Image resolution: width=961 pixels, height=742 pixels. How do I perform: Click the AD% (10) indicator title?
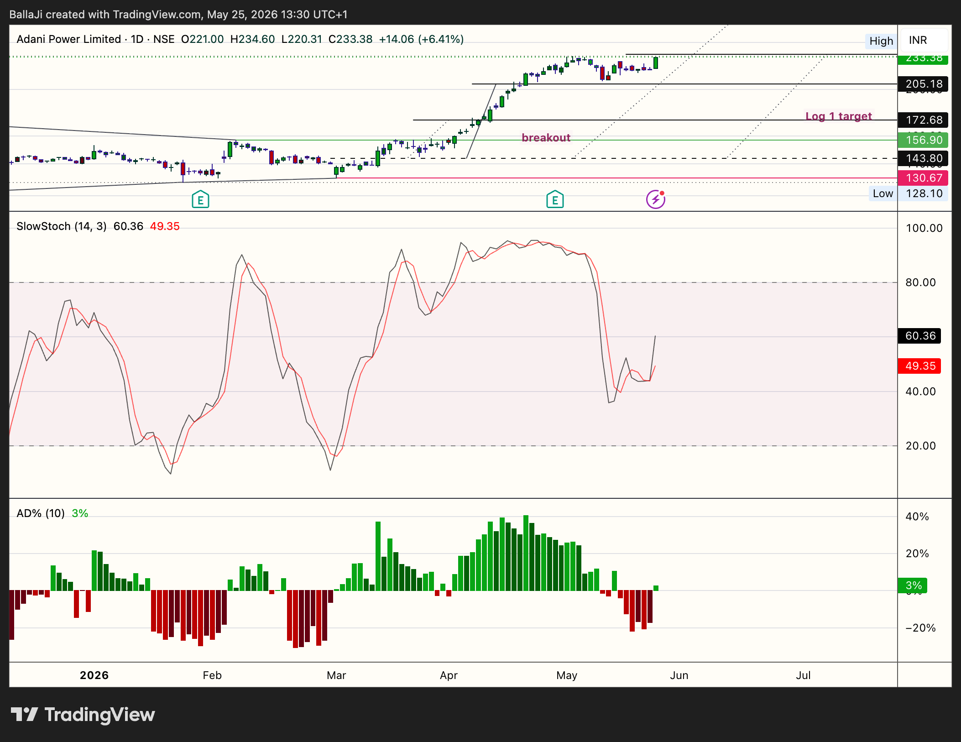[x=41, y=513]
